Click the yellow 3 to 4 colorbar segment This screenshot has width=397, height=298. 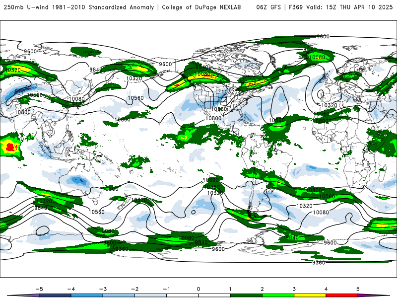pos(310,296)
